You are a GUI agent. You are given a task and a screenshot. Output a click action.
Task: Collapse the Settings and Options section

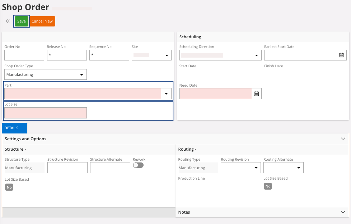[342, 138]
